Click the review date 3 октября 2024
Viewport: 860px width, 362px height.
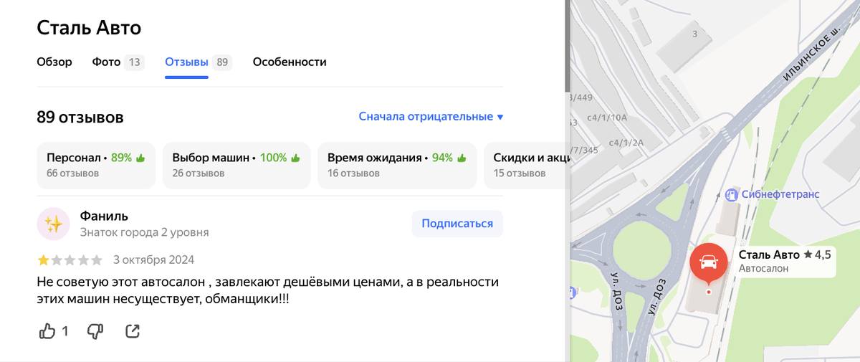pos(153,259)
